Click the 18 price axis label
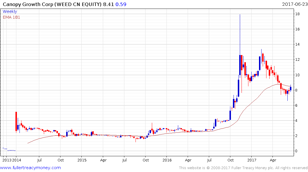 tap(297, 14)
